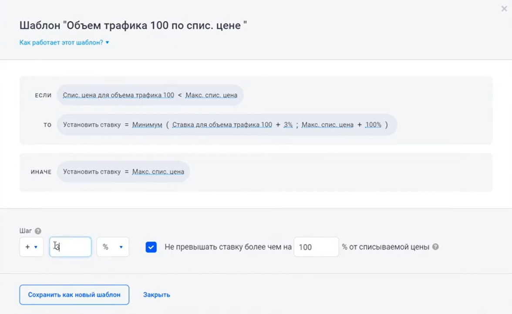Uncheck the Не превышать ставку checkbox
Image resolution: width=512 pixels, height=314 pixels.
(151, 247)
